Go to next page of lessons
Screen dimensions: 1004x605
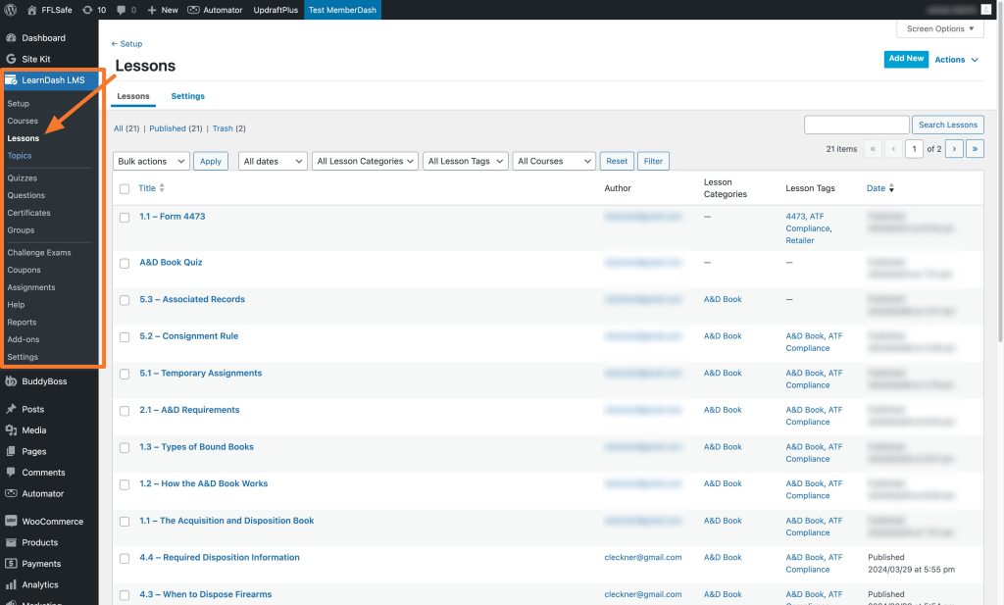[x=954, y=148]
